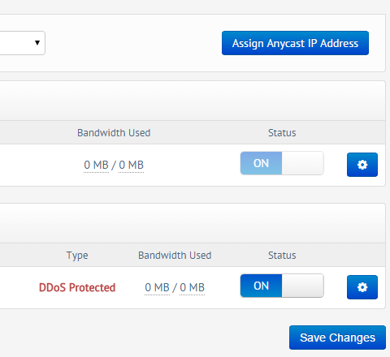The width and height of the screenshot is (390, 357).
Task: Save Changes at the bottom
Action: point(337,338)
